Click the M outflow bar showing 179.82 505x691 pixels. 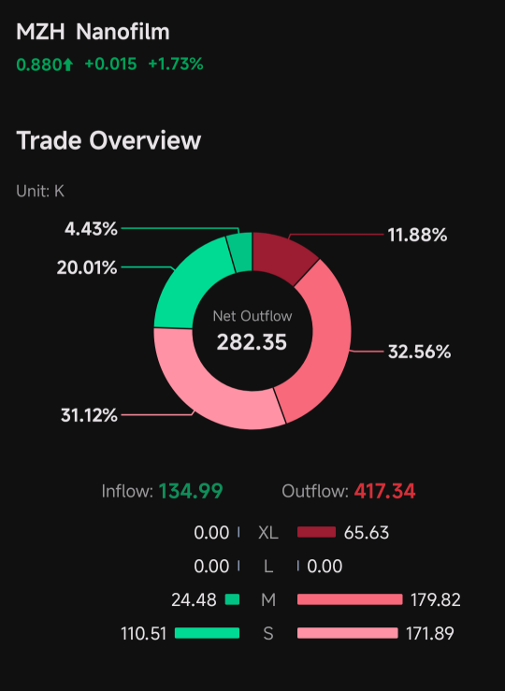pos(350,599)
